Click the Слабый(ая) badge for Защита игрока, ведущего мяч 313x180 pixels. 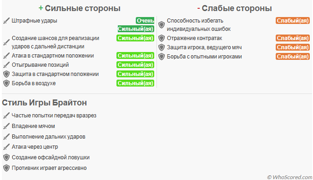coord(293,47)
